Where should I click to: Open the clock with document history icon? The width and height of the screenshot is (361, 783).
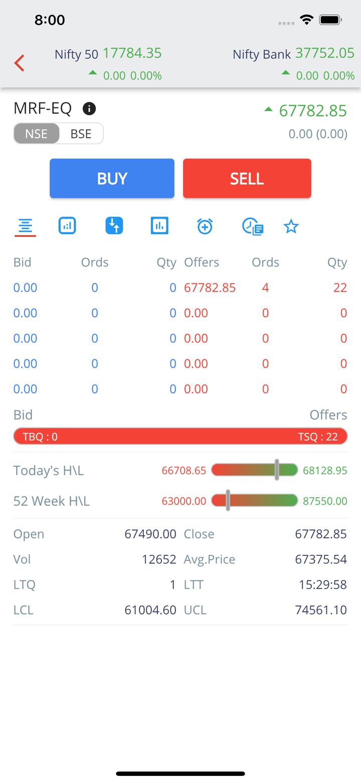pyautogui.click(x=253, y=227)
